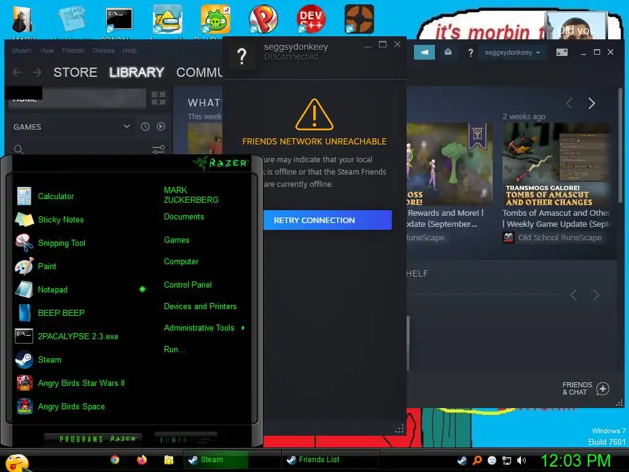Open Dev-C++ desktop icon
The image size is (629, 472).
pos(311,19)
